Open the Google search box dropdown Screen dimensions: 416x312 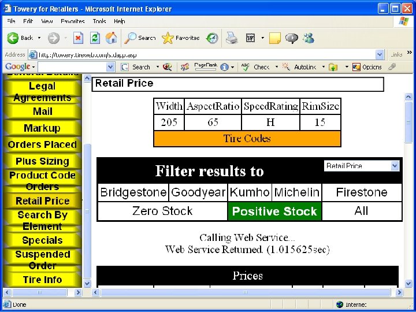110,67
